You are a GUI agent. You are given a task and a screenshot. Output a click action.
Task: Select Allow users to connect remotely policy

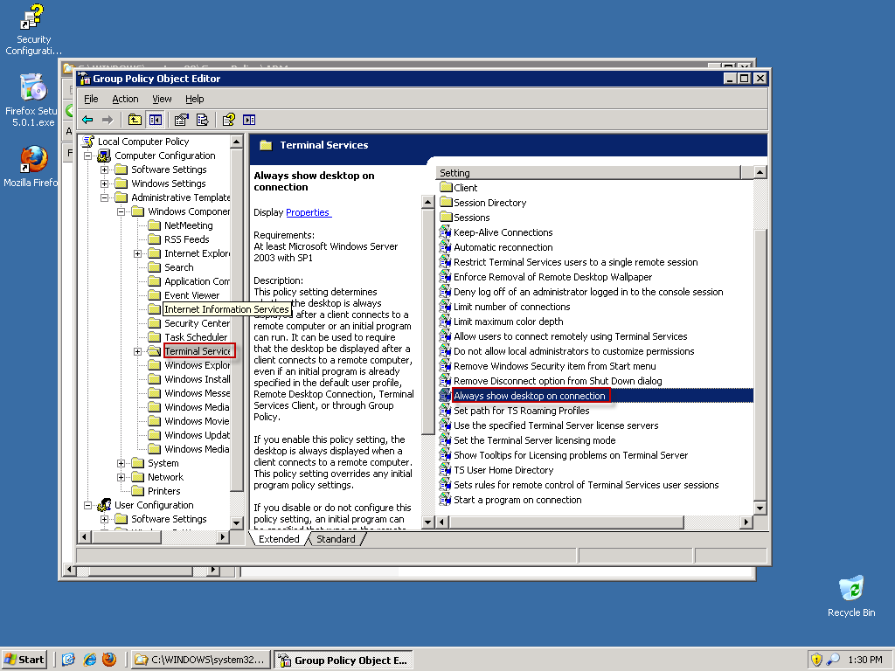tap(570, 336)
